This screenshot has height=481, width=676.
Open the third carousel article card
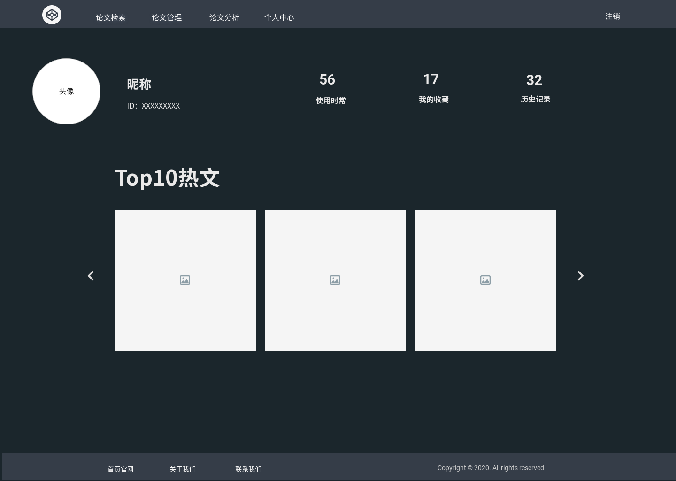pos(486,280)
